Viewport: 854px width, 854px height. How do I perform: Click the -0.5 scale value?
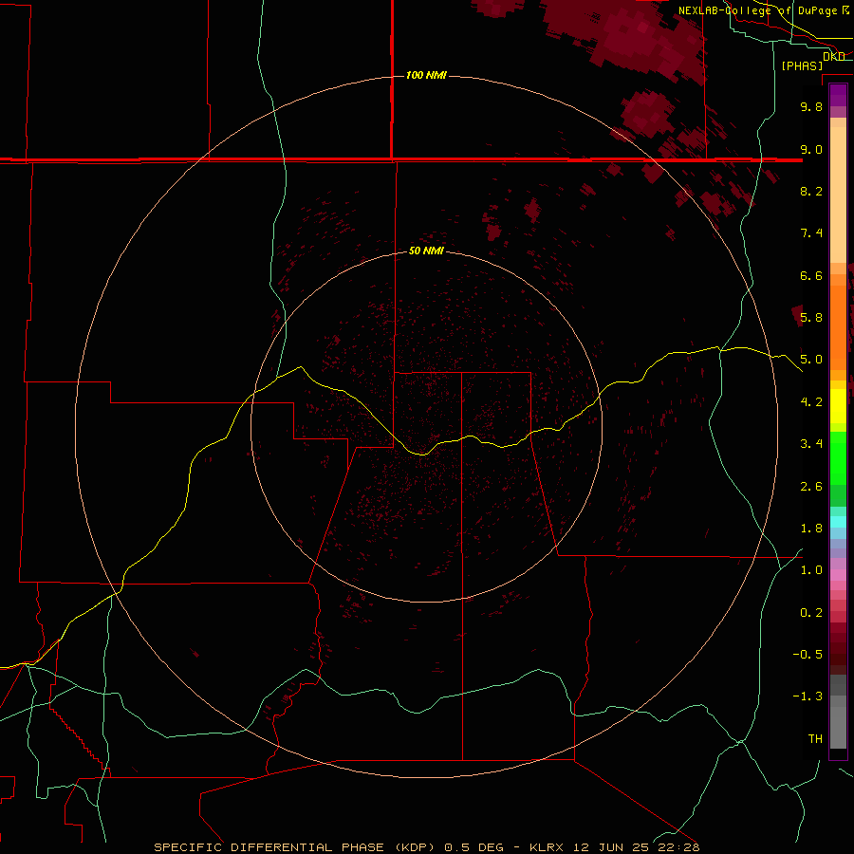(808, 655)
